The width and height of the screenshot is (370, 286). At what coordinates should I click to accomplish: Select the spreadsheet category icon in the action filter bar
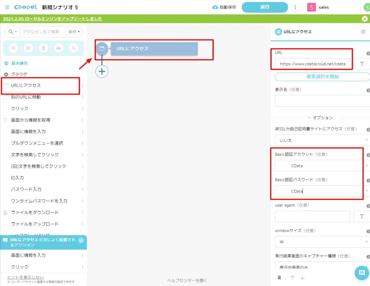tap(28, 48)
